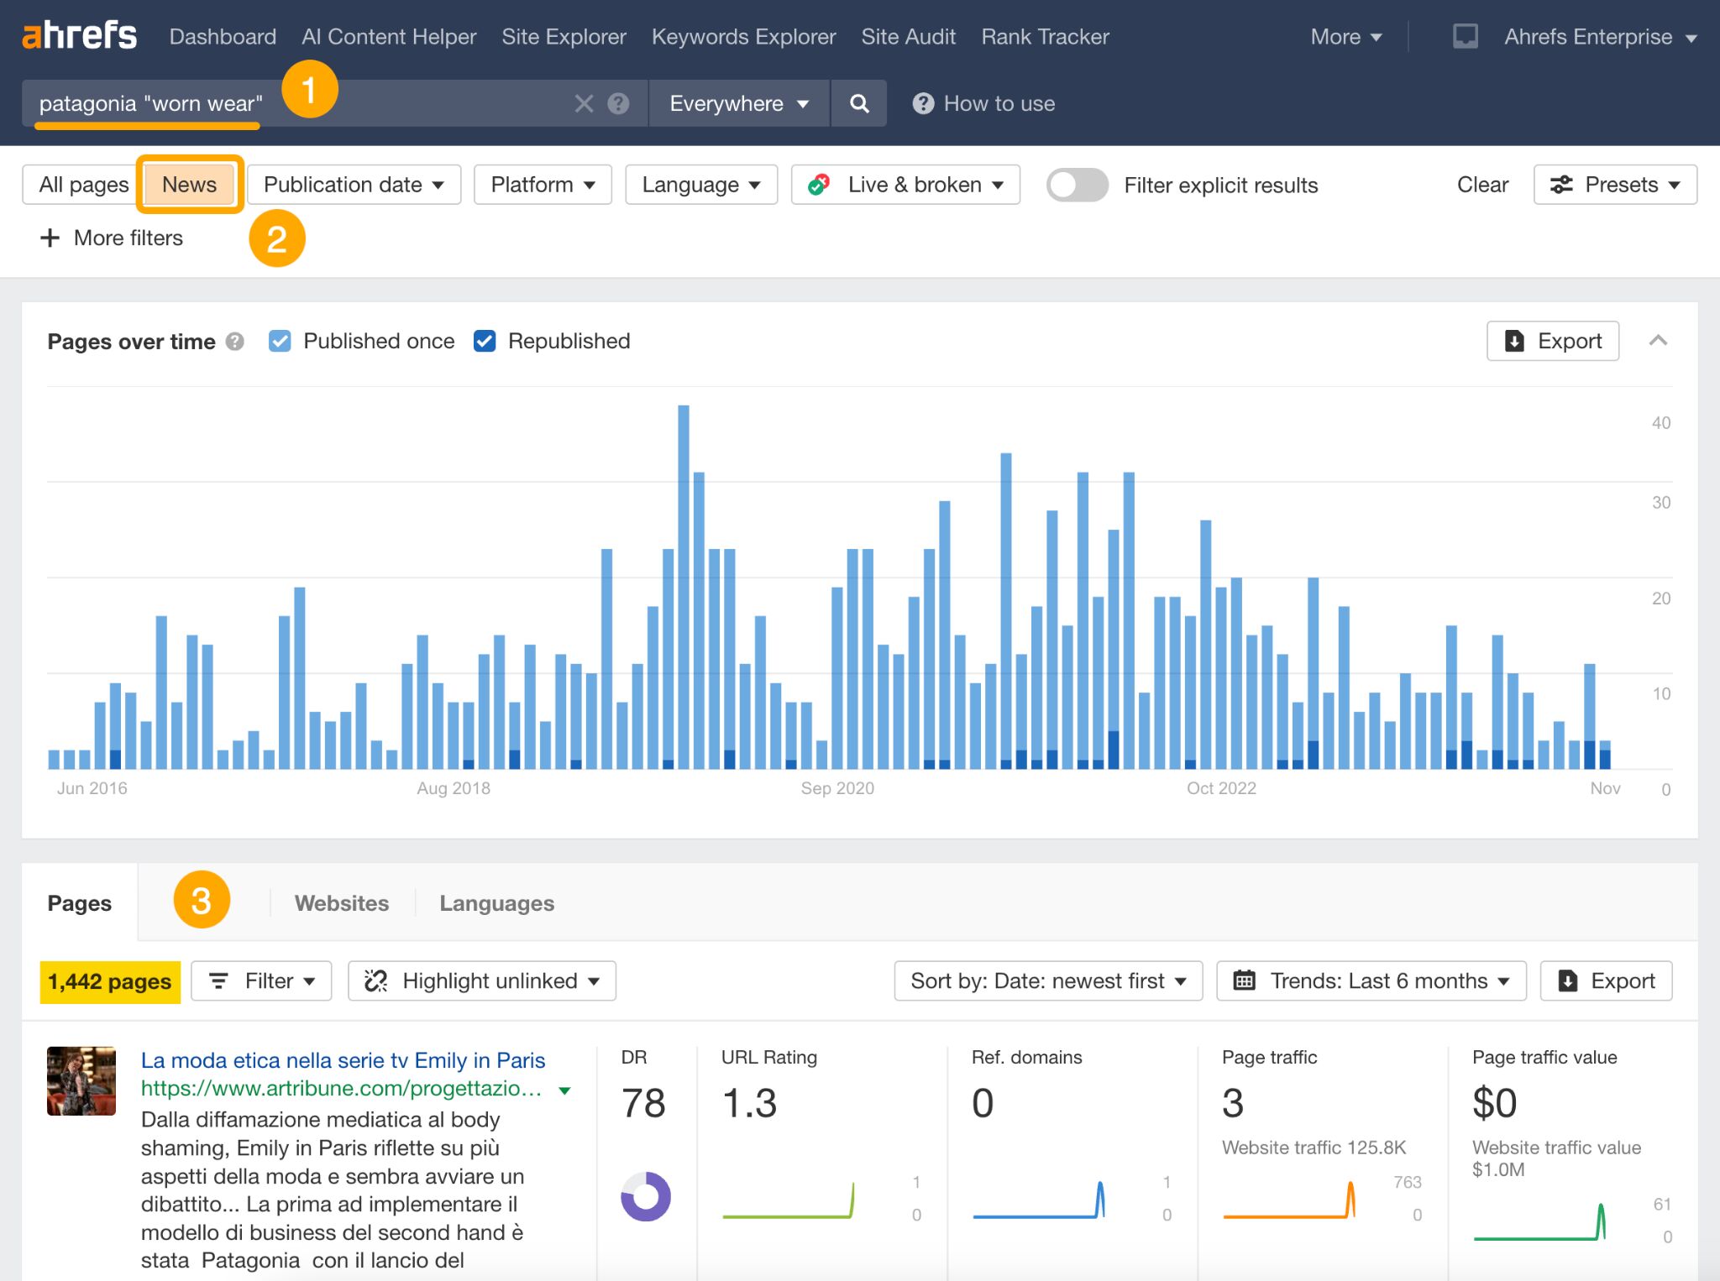Clear the search query with the X icon

[x=584, y=103]
